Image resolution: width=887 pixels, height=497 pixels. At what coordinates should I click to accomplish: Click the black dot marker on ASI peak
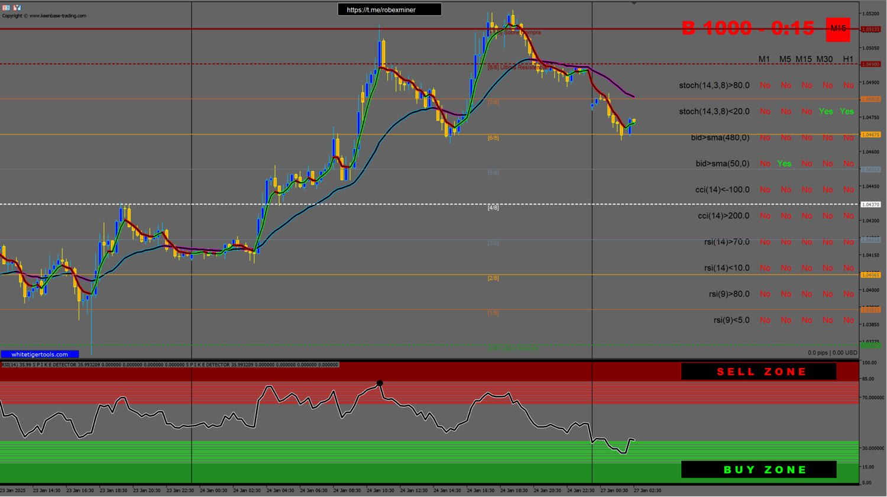[x=379, y=383]
